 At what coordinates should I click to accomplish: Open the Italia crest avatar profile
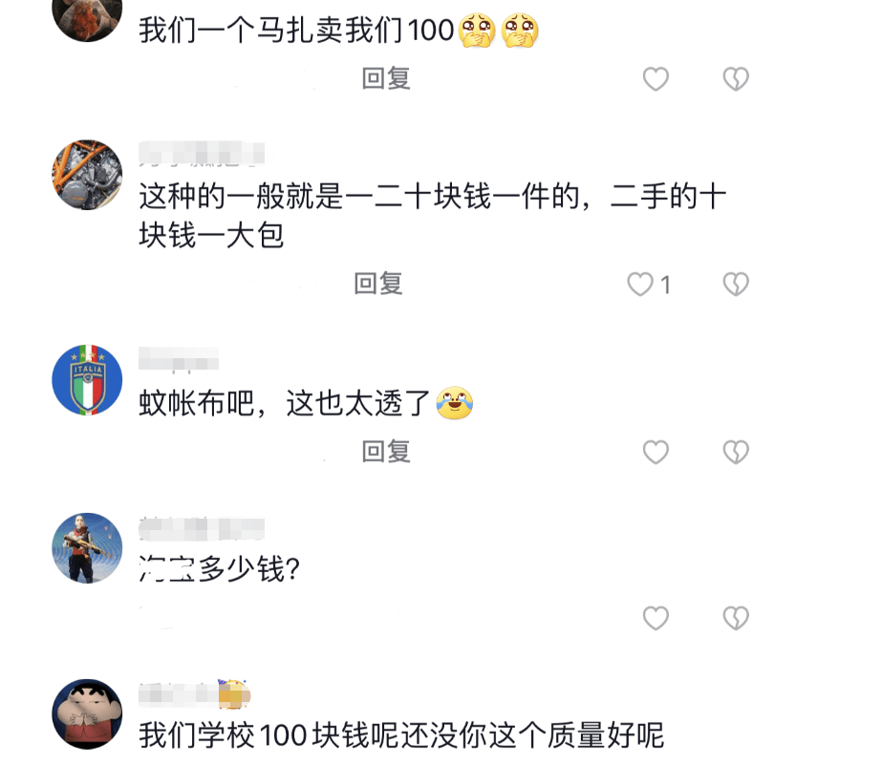coord(87,380)
